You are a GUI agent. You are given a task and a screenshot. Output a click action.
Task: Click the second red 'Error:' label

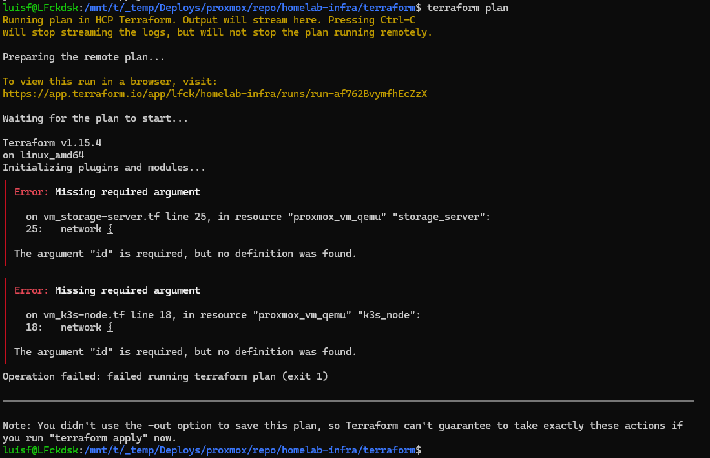coord(31,290)
